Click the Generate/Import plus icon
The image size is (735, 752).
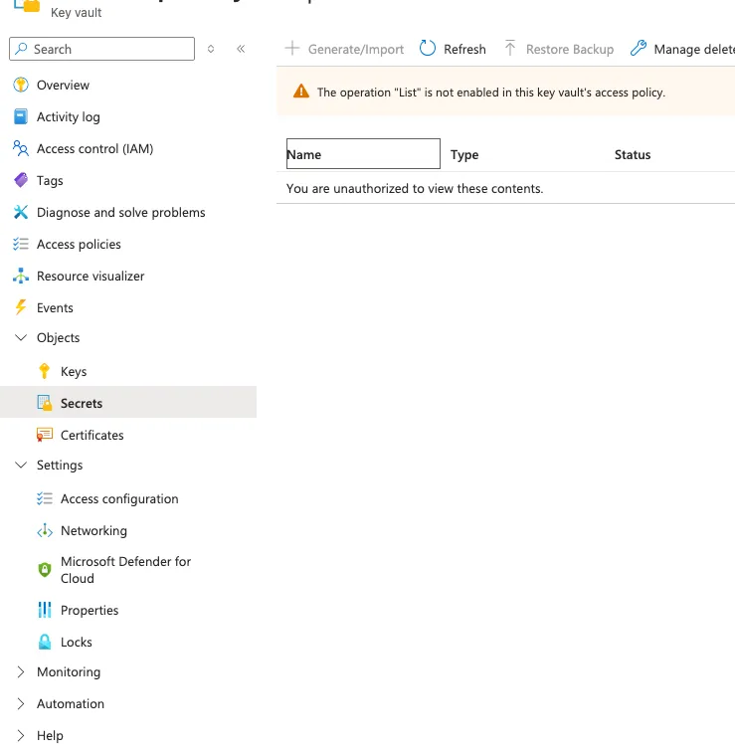coord(292,49)
